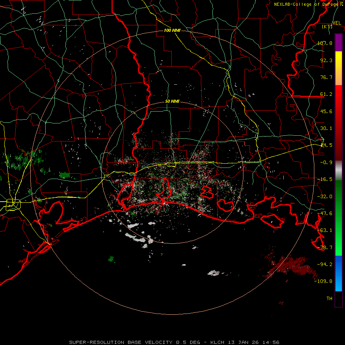Click the 107.8 legend value
Viewport: 345px width, 345px height.
(x=325, y=43)
